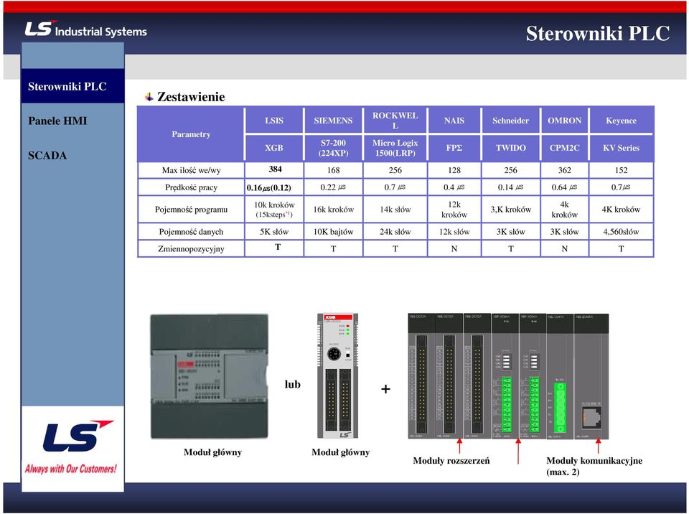Click 'Moduł główny' caption under XGB module
The image size is (689, 514).
[340, 452]
